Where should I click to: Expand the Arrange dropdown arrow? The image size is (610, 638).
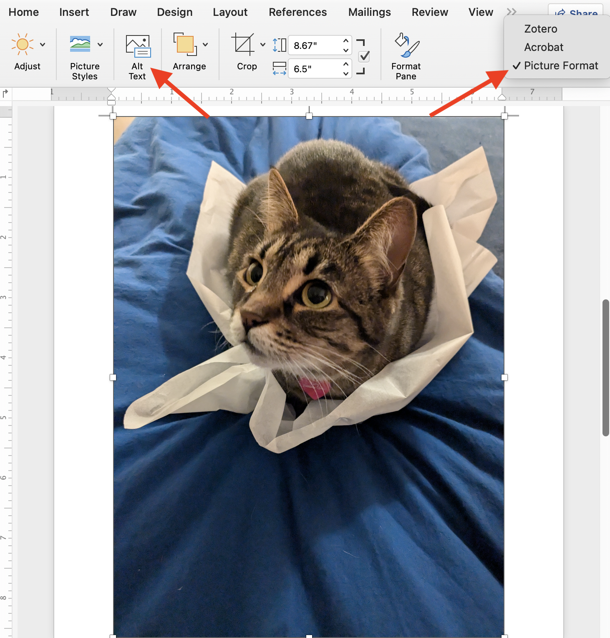click(x=205, y=45)
